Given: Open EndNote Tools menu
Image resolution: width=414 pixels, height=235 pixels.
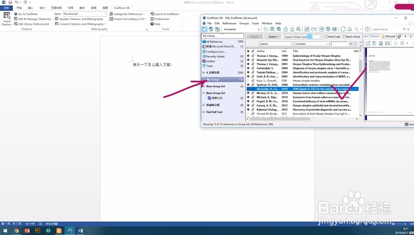Looking at the screenshot, I should click(255, 23).
